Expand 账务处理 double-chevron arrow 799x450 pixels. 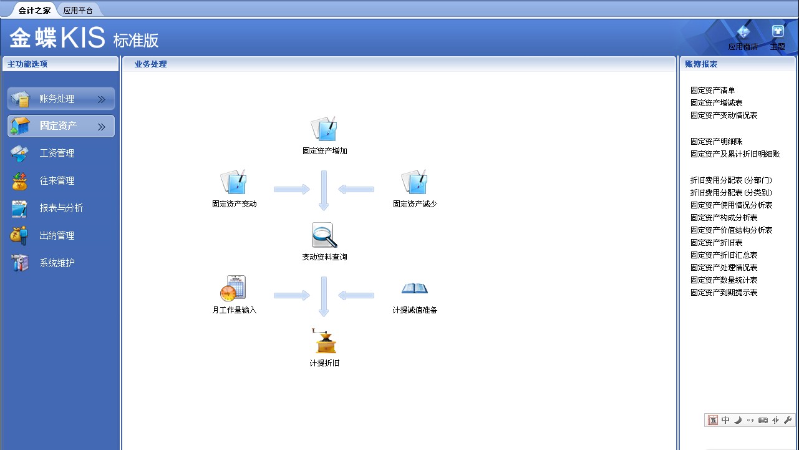coord(102,99)
